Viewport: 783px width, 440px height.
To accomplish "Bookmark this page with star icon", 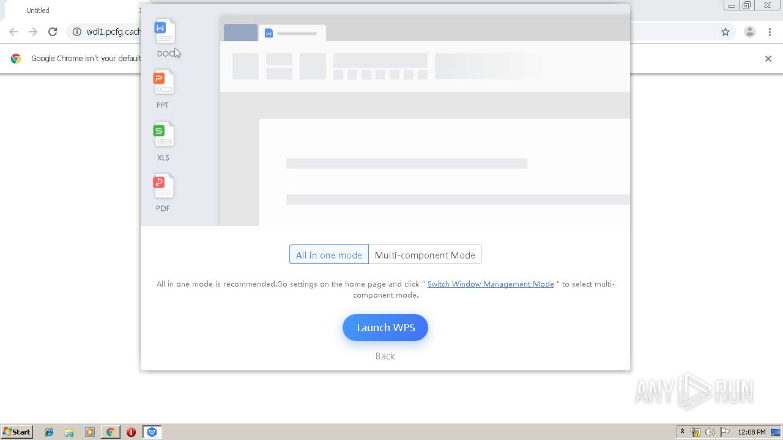I will point(725,32).
